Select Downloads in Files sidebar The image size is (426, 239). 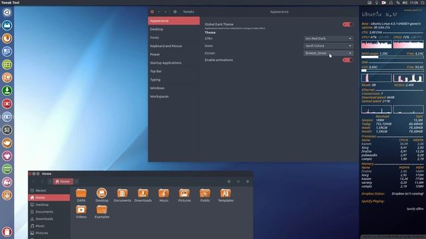(49, 218)
